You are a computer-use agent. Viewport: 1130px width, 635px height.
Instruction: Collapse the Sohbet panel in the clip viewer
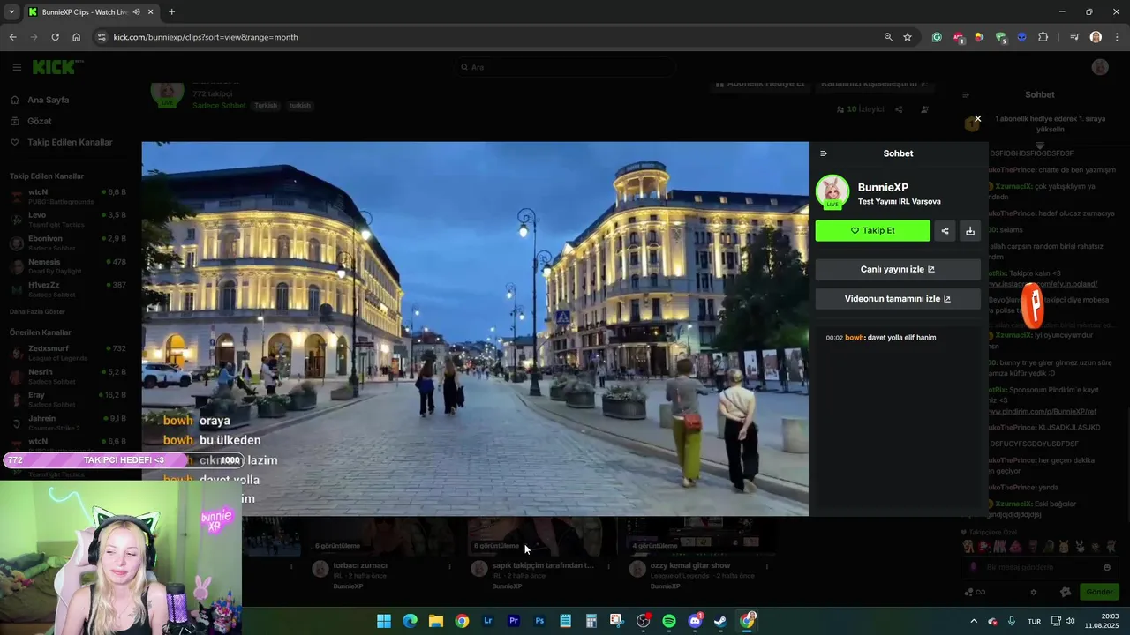click(x=824, y=153)
